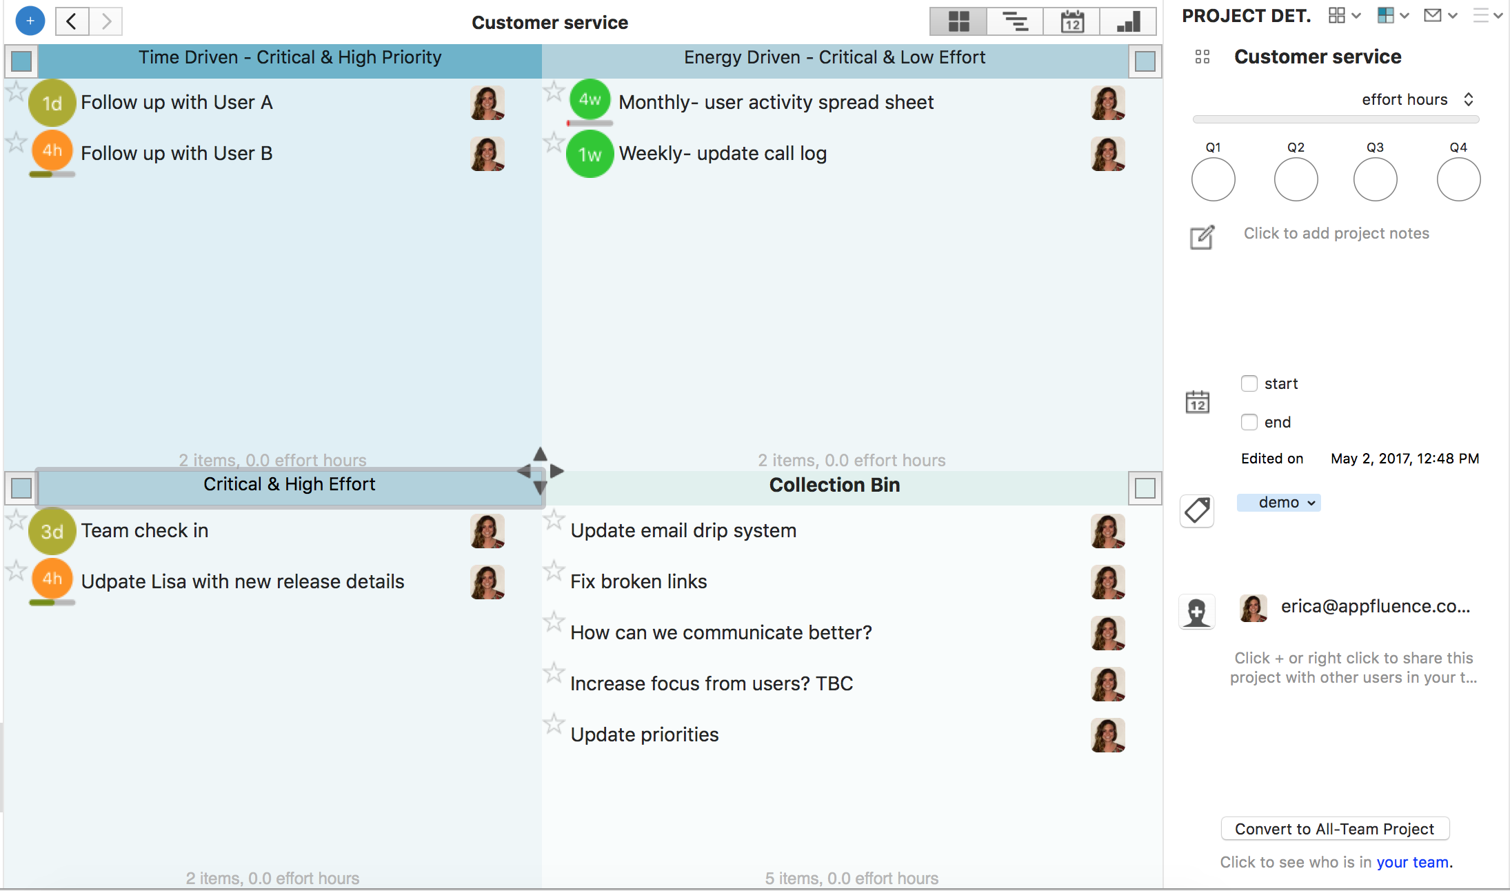Open the demo tag dropdown
Image resolution: width=1510 pixels, height=891 pixels.
click(1279, 503)
